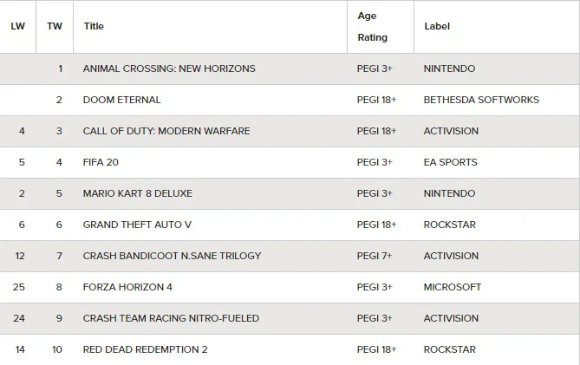Click the PEGI 7+ rating cell
The height and width of the screenshot is (365, 580).
point(381,256)
